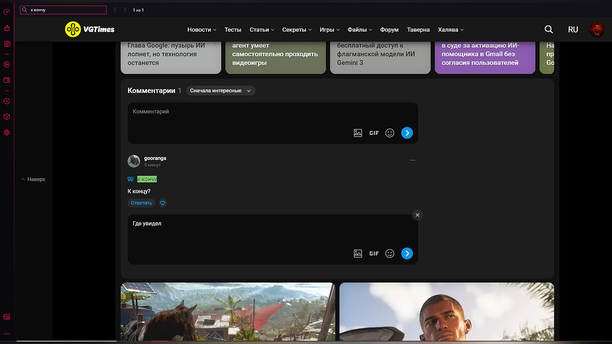Open emoji picker in the reply box
Image resolution: width=612 pixels, height=344 pixels.
click(390, 253)
